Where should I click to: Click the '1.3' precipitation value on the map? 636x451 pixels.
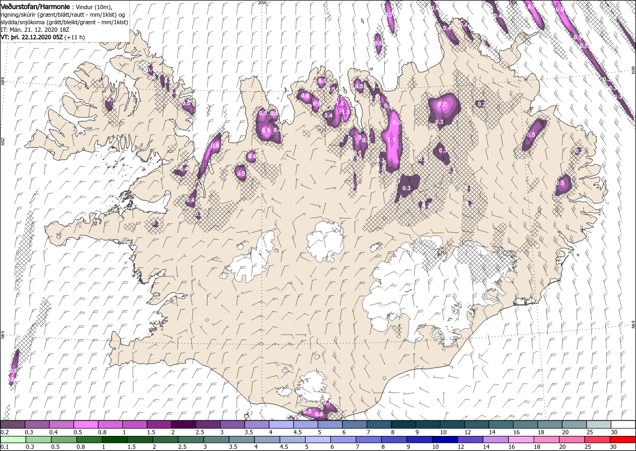346,112
